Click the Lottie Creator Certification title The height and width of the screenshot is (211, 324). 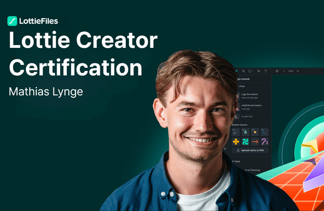[x=83, y=54]
